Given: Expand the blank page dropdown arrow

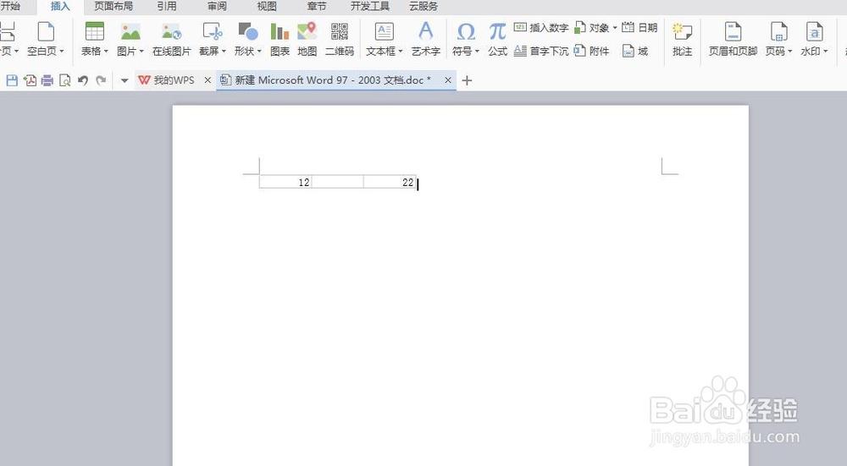Looking at the screenshot, I should (62, 52).
